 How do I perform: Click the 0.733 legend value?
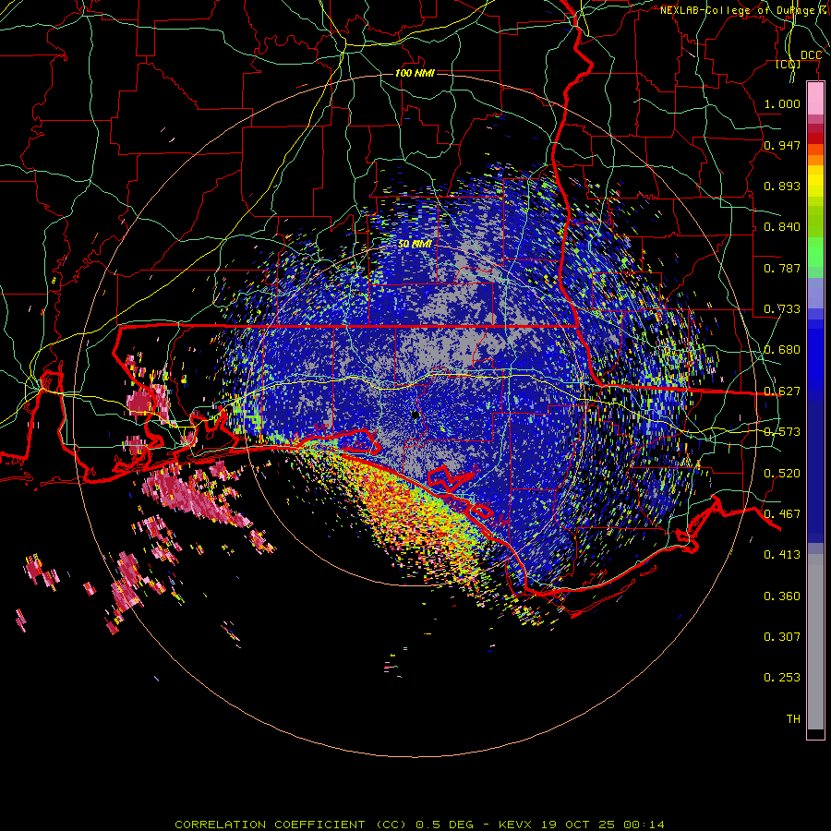782,308
